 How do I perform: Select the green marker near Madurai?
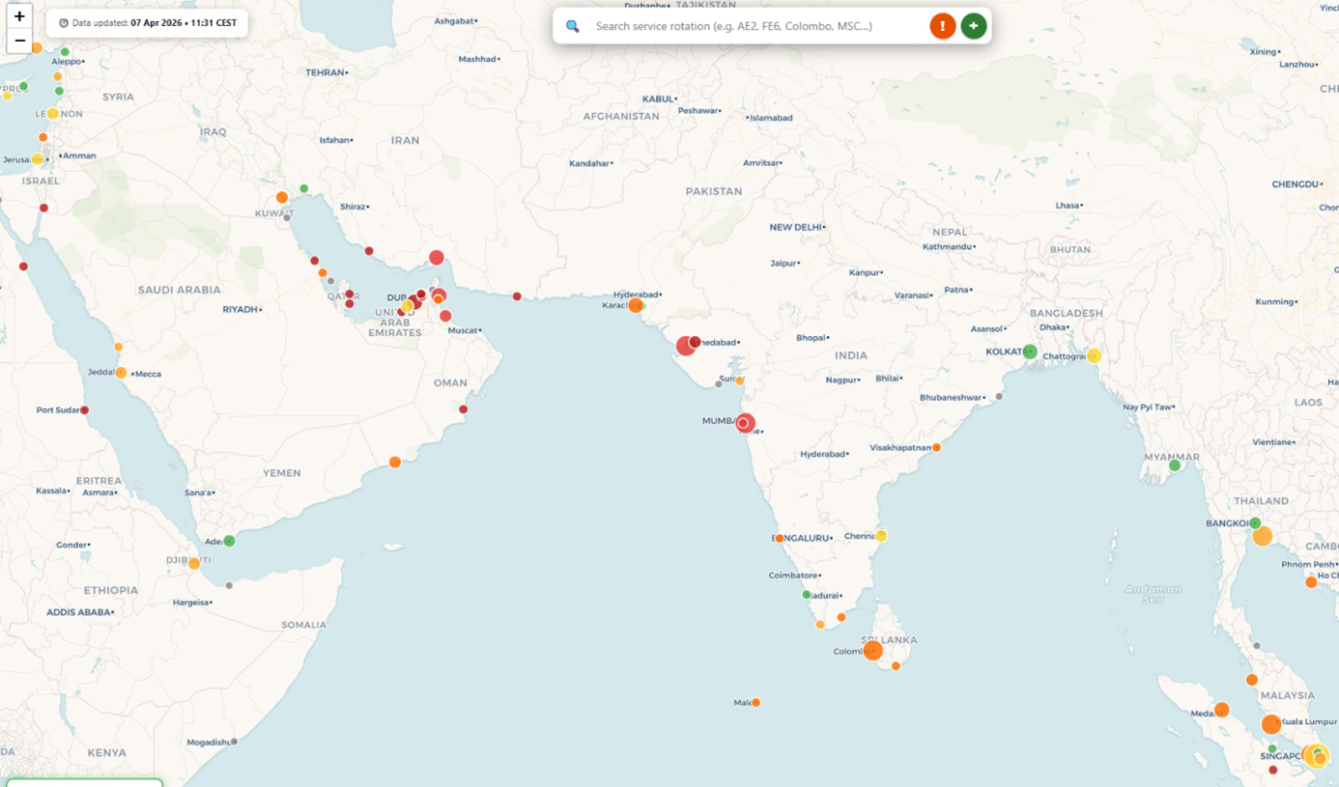(x=807, y=595)
